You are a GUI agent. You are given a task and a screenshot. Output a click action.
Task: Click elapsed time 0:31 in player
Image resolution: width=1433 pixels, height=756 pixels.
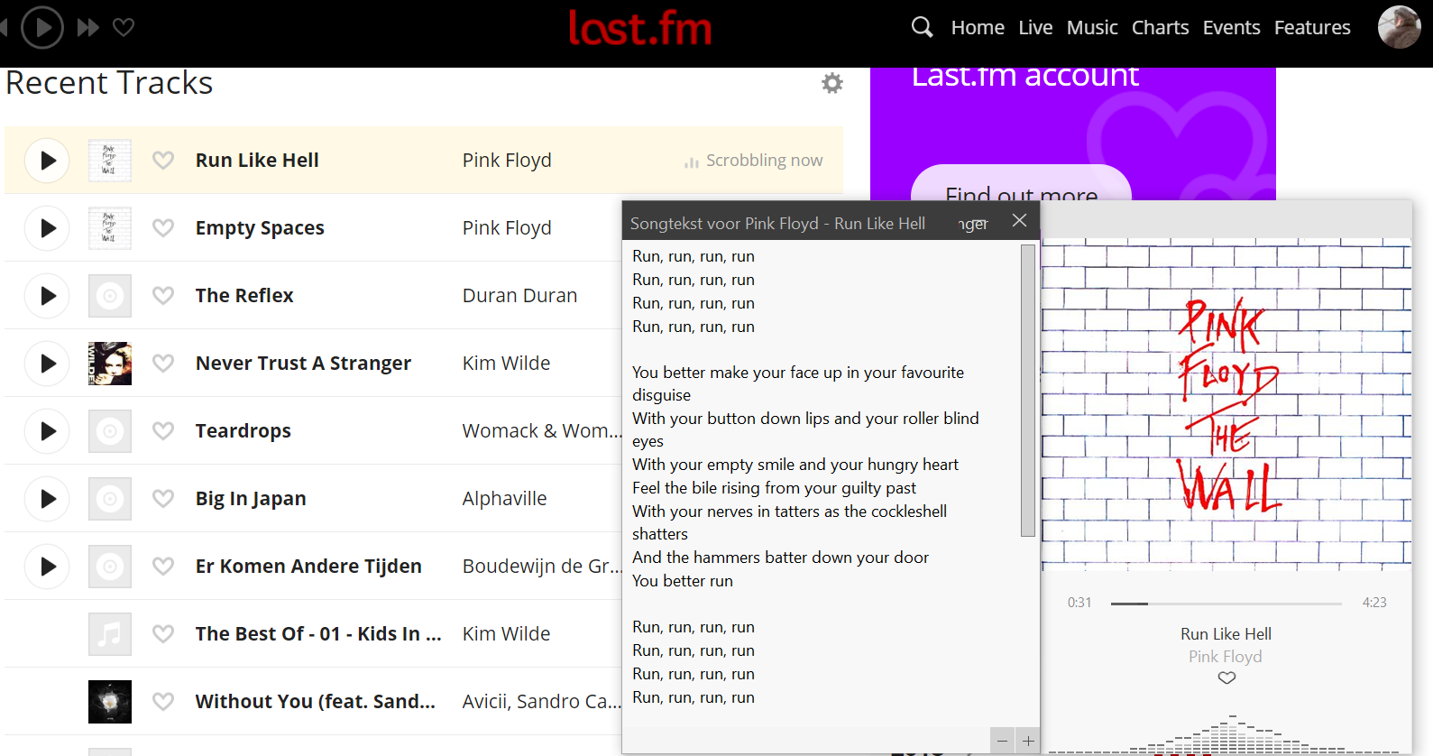(1079, 603)
